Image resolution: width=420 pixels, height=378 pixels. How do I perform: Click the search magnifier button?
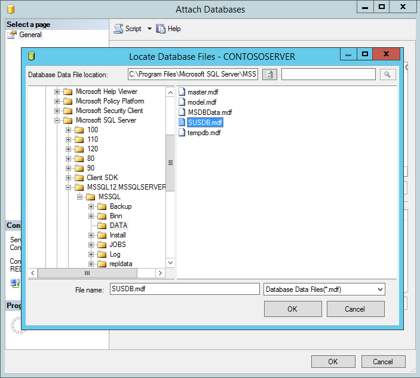(387, 75)
